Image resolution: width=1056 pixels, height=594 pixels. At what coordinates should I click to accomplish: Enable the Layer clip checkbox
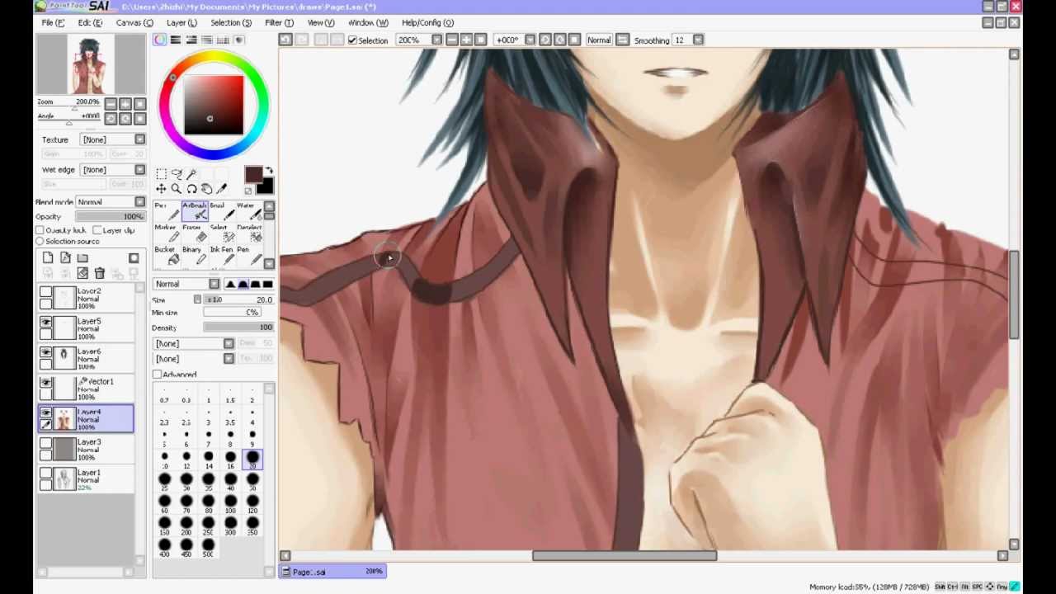(x=97, y=230)
